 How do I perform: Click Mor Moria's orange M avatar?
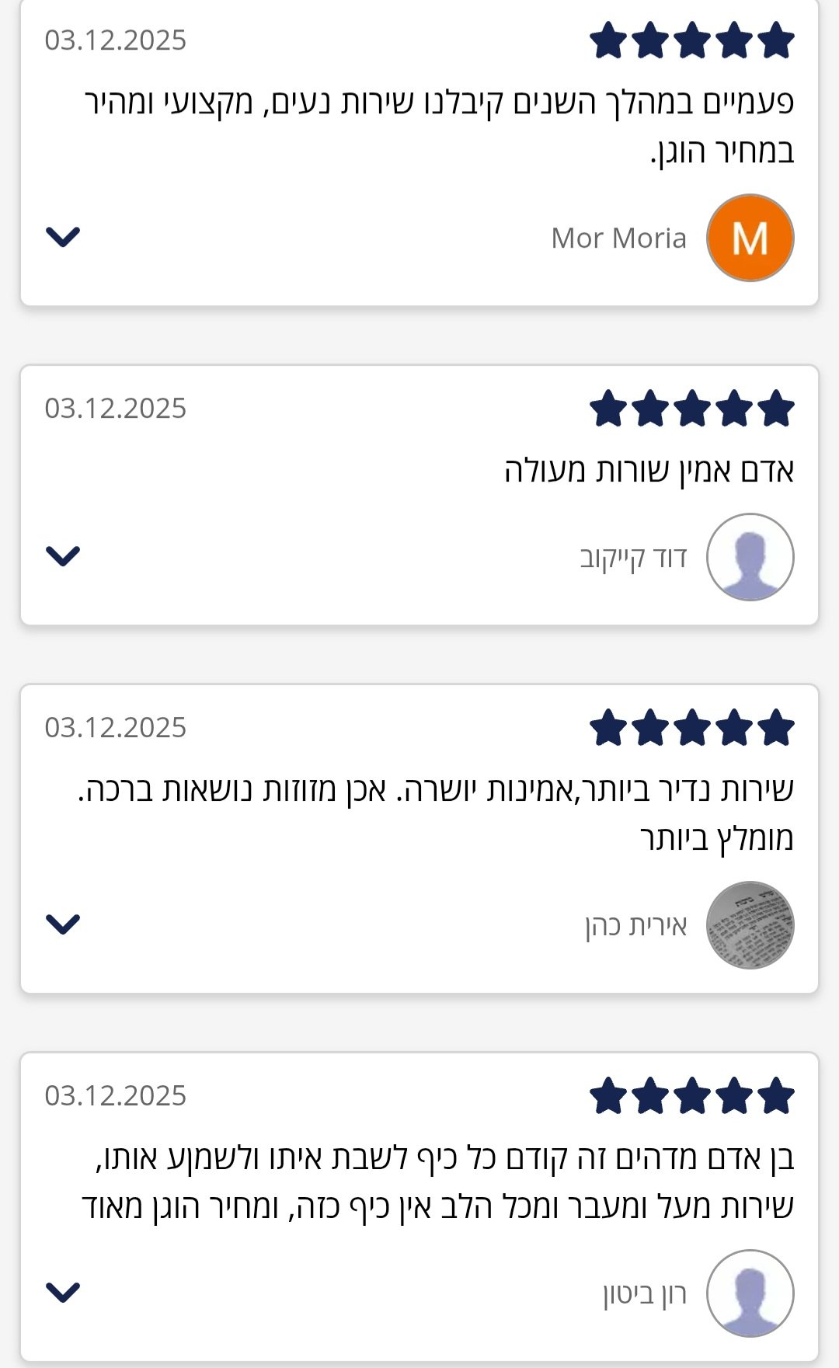pos(750,238)
